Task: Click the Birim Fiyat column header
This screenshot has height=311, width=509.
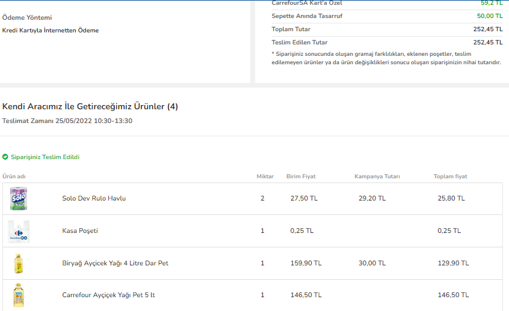Action: (301, 177)
